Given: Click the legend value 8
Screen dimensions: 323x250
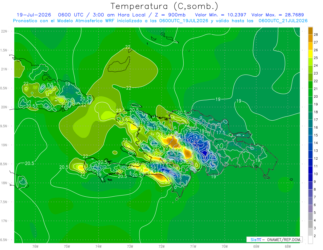Looking at the screenshot, I should 315,190.
